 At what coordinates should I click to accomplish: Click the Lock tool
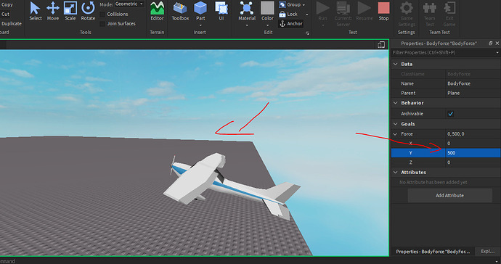[x=288, y=14]
